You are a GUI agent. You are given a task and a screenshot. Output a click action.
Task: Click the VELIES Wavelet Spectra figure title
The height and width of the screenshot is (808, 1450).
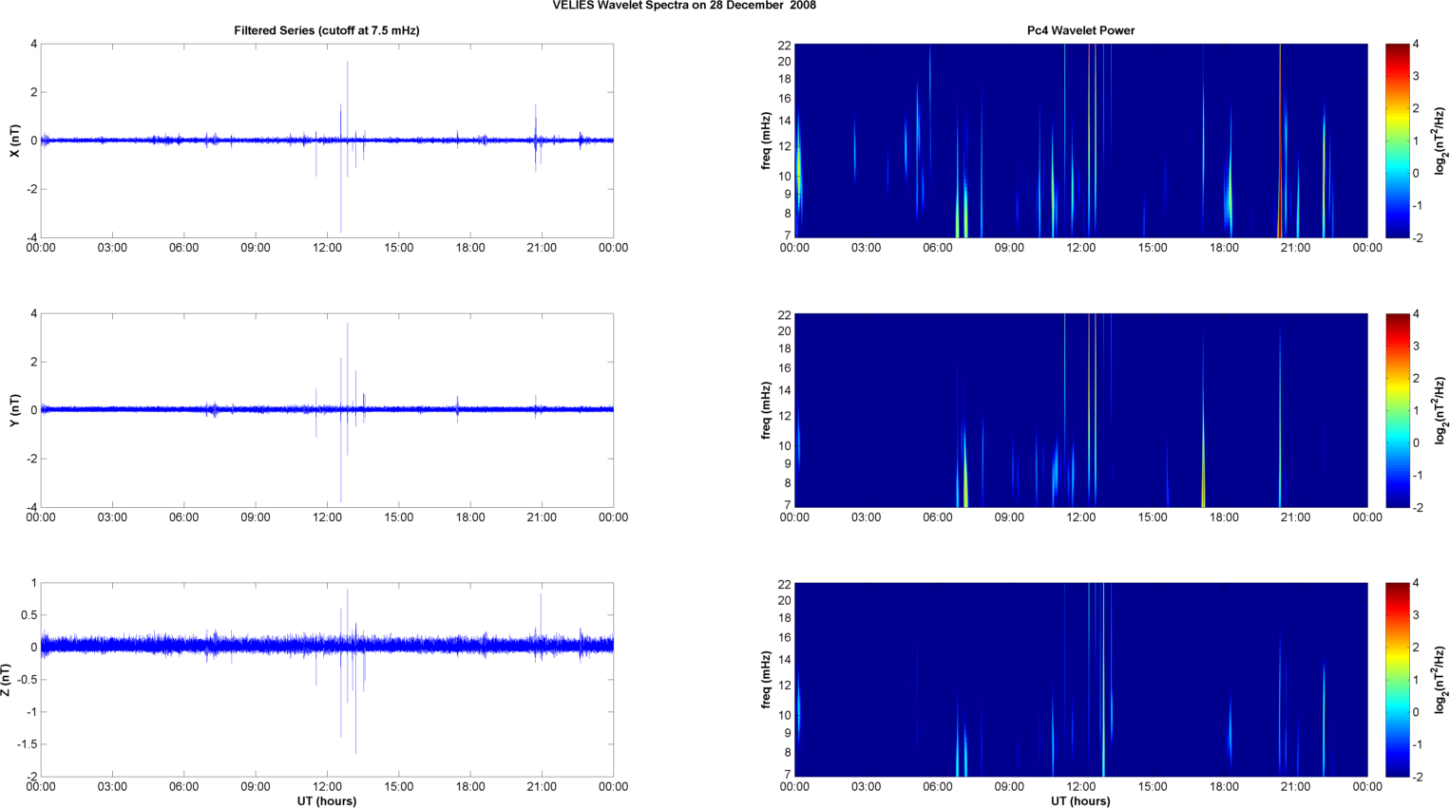(684, 6)
